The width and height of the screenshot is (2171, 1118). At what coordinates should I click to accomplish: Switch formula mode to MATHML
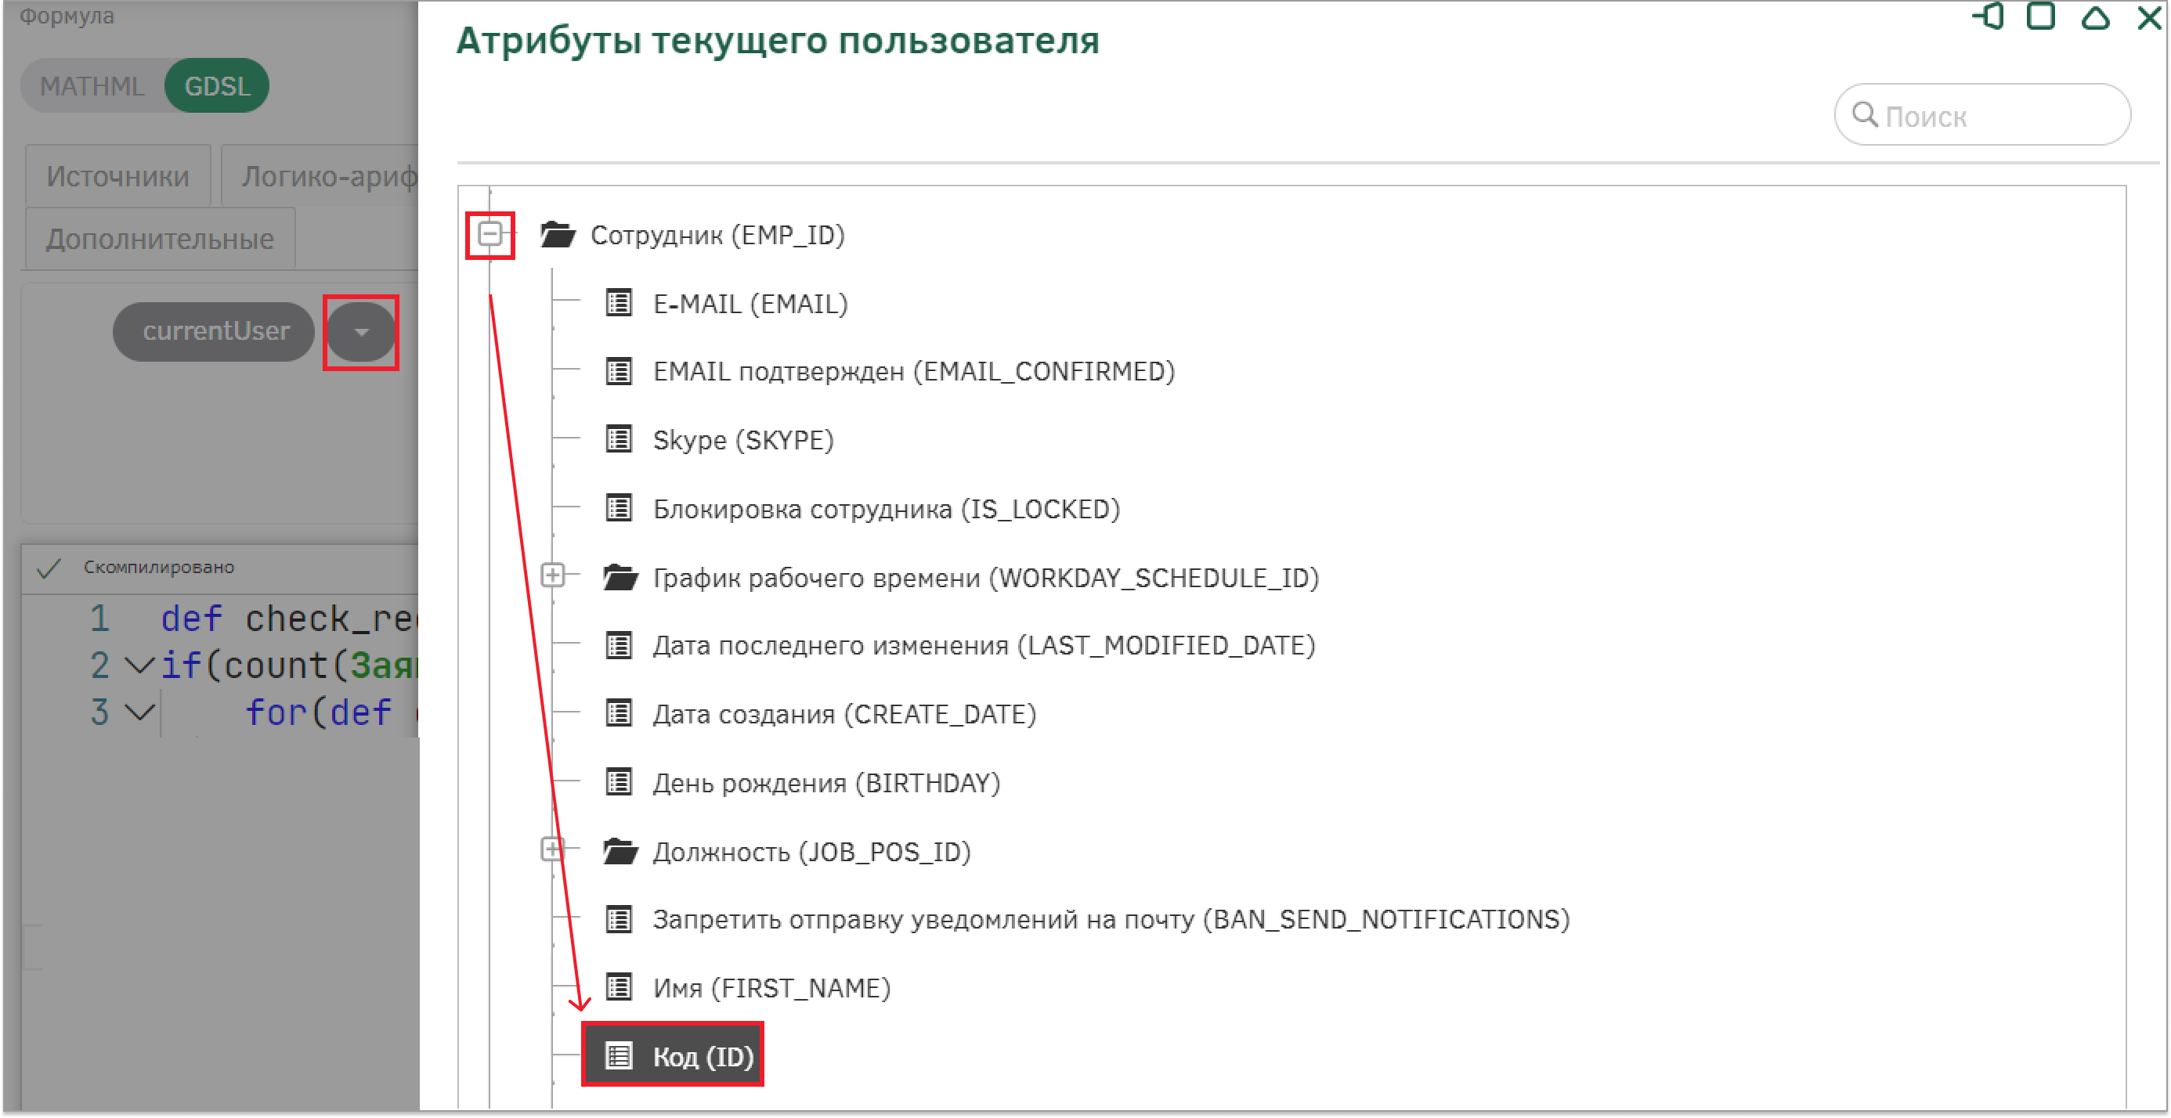pyautogui.click(x=91, y=86)
